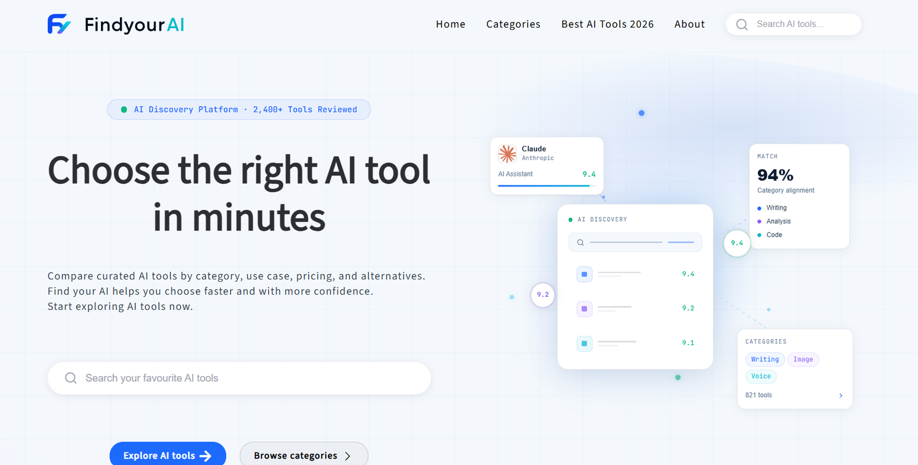Open the About nav item
The width and height of the screenshot is (918, 465).
click(689, 24)
